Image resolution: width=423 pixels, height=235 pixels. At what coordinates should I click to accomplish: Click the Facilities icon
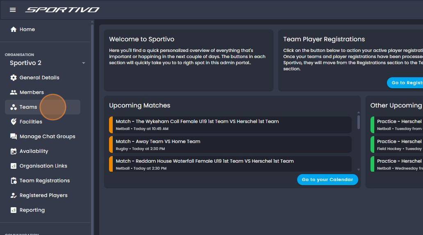click(14, 122)
